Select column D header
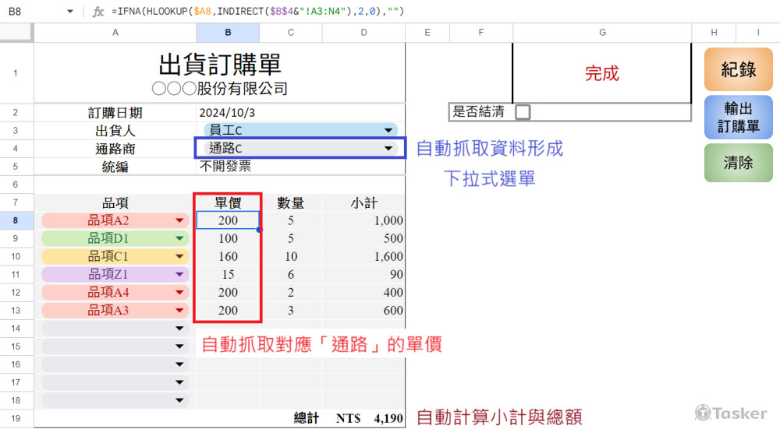The height and width of the screenshot is (429, 780). (x=363, y=32)
